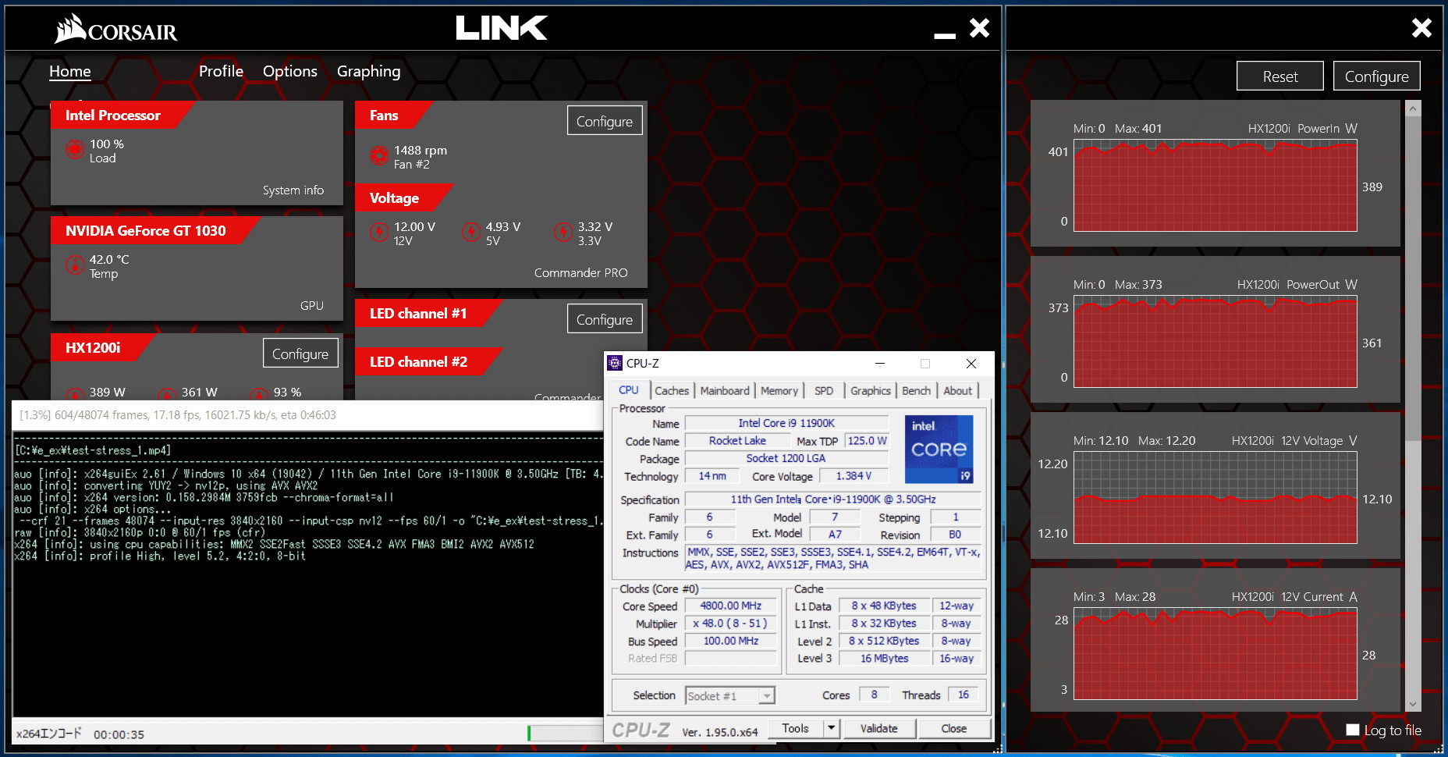Click the Commander PRO label under Voltage
The image size is (1448, 757).
pyautogui.click(x=581, y=272)
